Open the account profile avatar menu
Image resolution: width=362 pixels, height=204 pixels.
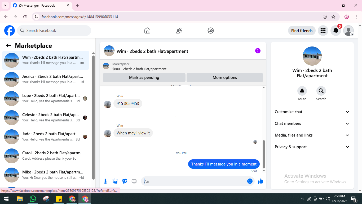tap(348, 31)
